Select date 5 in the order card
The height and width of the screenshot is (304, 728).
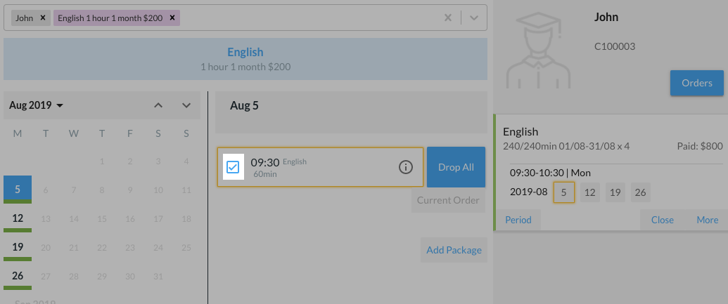point(564,192)
